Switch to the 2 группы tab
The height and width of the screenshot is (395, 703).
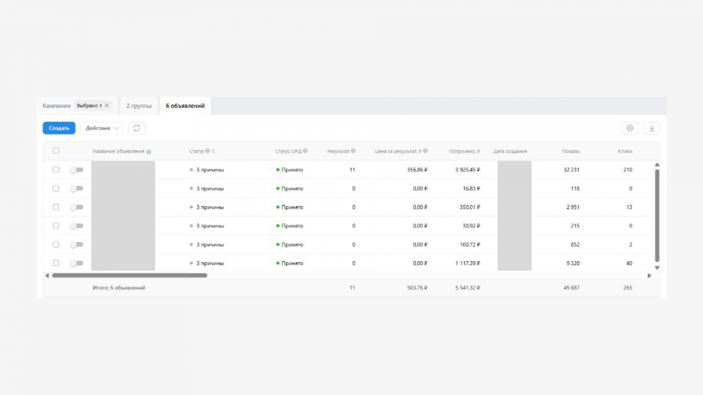[139, 106]
